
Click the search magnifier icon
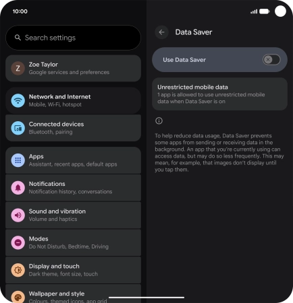(x=18, y=38)
